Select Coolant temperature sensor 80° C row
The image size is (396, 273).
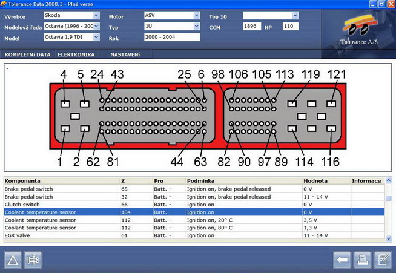[x=194, y=228]
